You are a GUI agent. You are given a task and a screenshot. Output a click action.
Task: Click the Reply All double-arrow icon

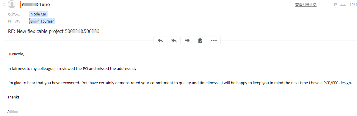point(174,40)
